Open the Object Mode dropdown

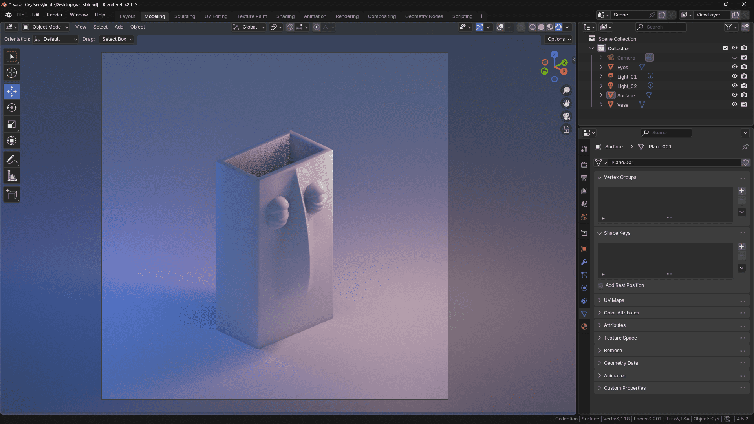pyautogui.click(x=46, y=27)
